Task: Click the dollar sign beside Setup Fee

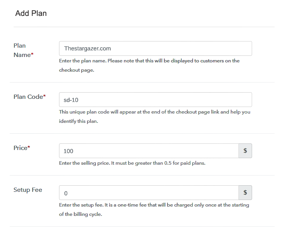Action: (245, 193)
